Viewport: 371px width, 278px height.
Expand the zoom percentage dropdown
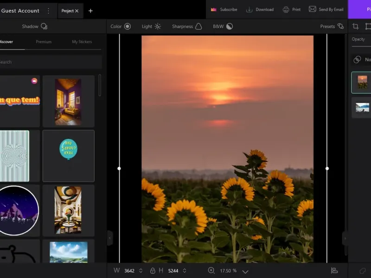(x=245, y=271)
